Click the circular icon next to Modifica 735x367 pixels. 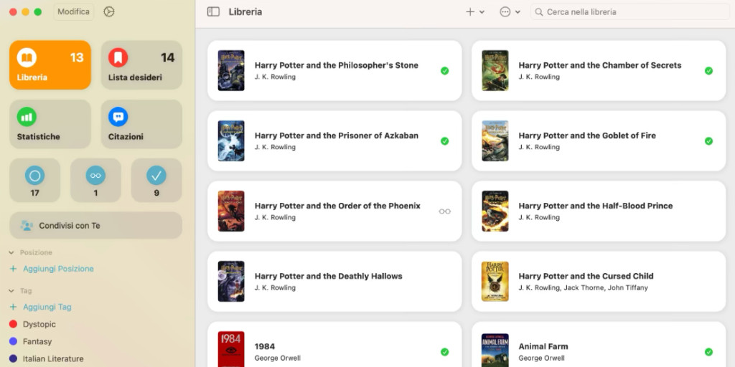(109, 11)
